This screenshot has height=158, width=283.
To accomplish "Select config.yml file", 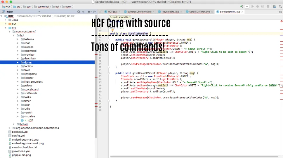I will click(x=19, y=136).
